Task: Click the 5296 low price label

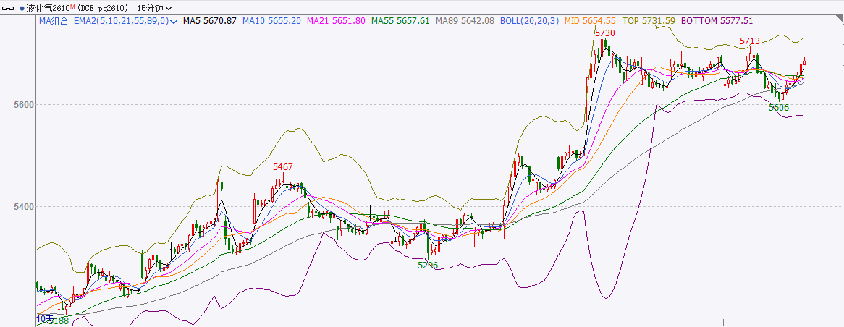Action: [428, 266]
